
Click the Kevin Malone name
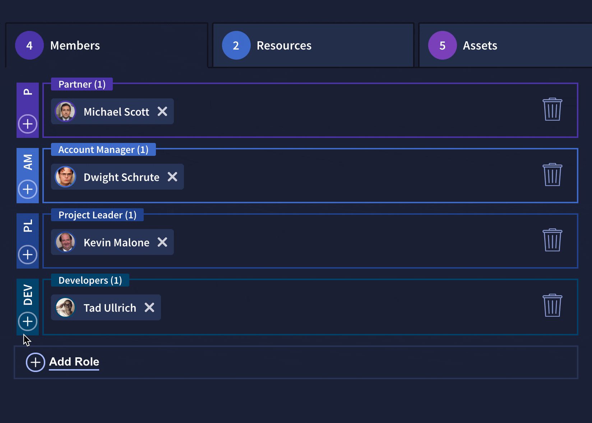(116, 242)
